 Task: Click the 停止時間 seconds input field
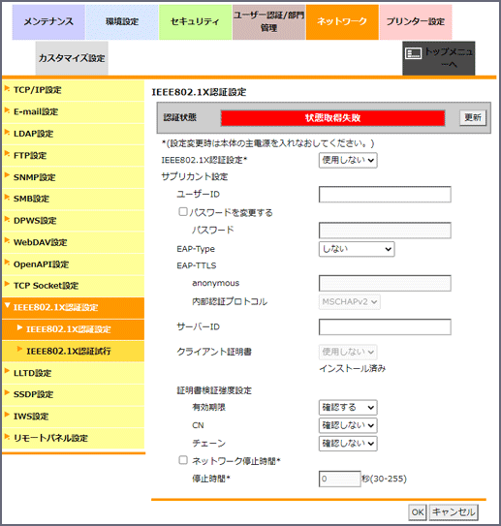click(339, 480)
